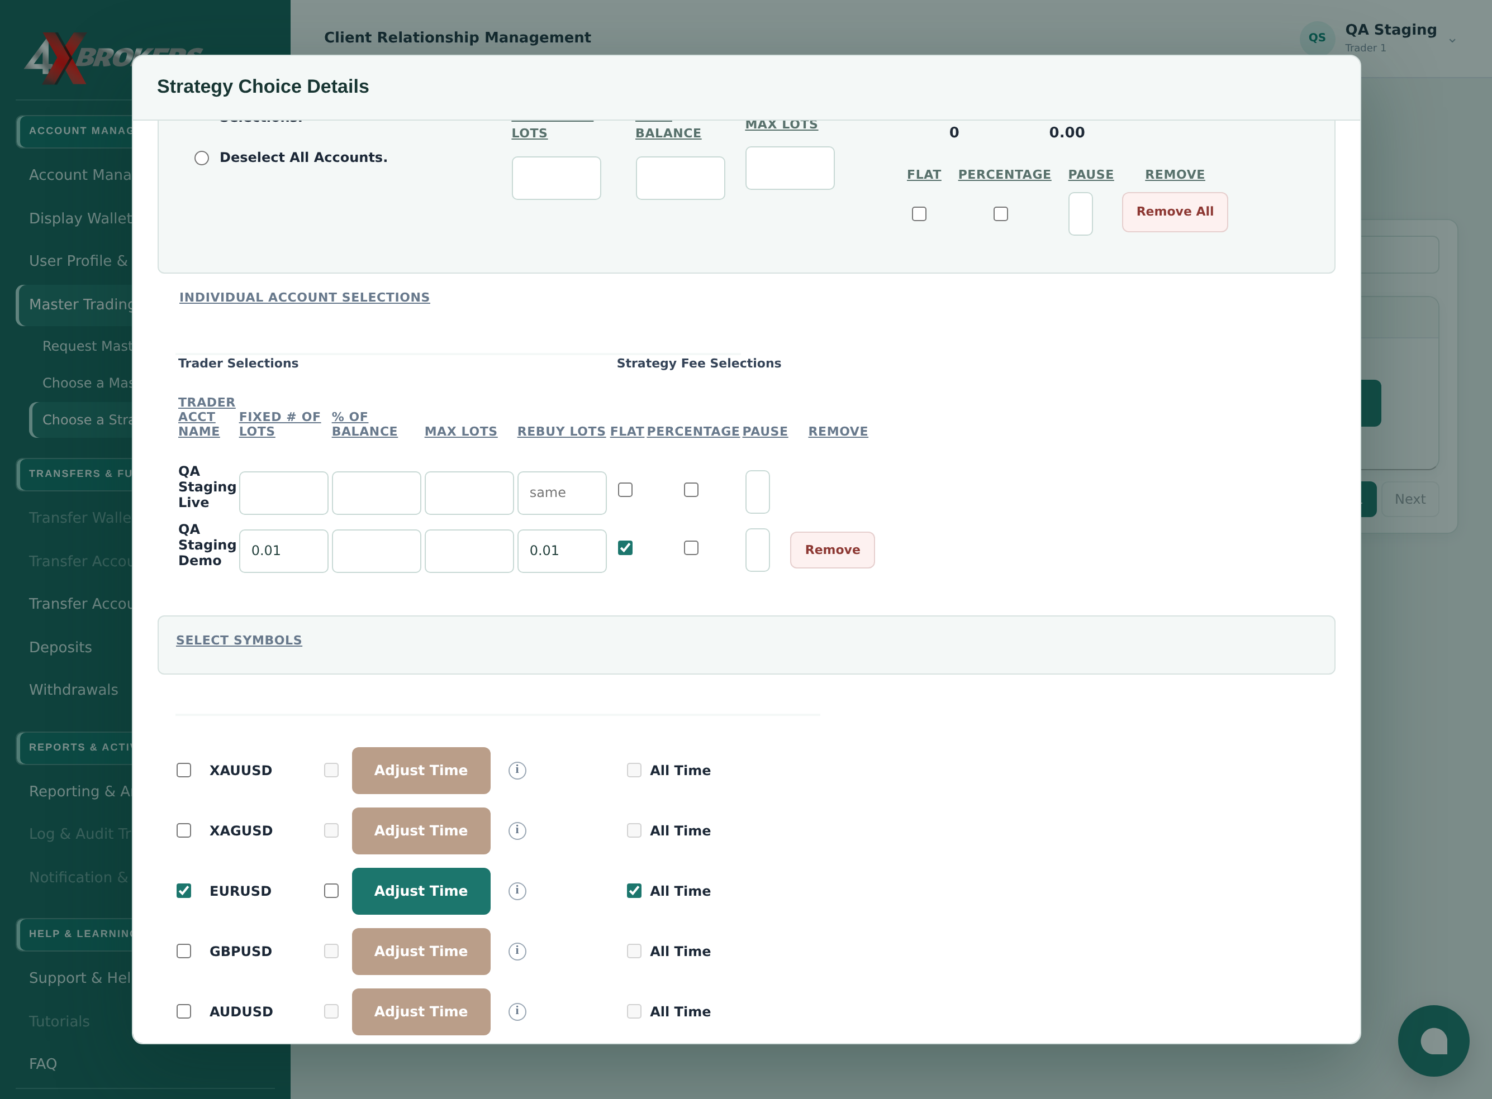This screenshot has height=1099, width=1492.
Task: Open FAQ in the sidebar
Action: coord(43,1064)
